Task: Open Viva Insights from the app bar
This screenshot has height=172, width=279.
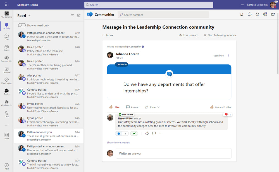Action: (6, 81)
